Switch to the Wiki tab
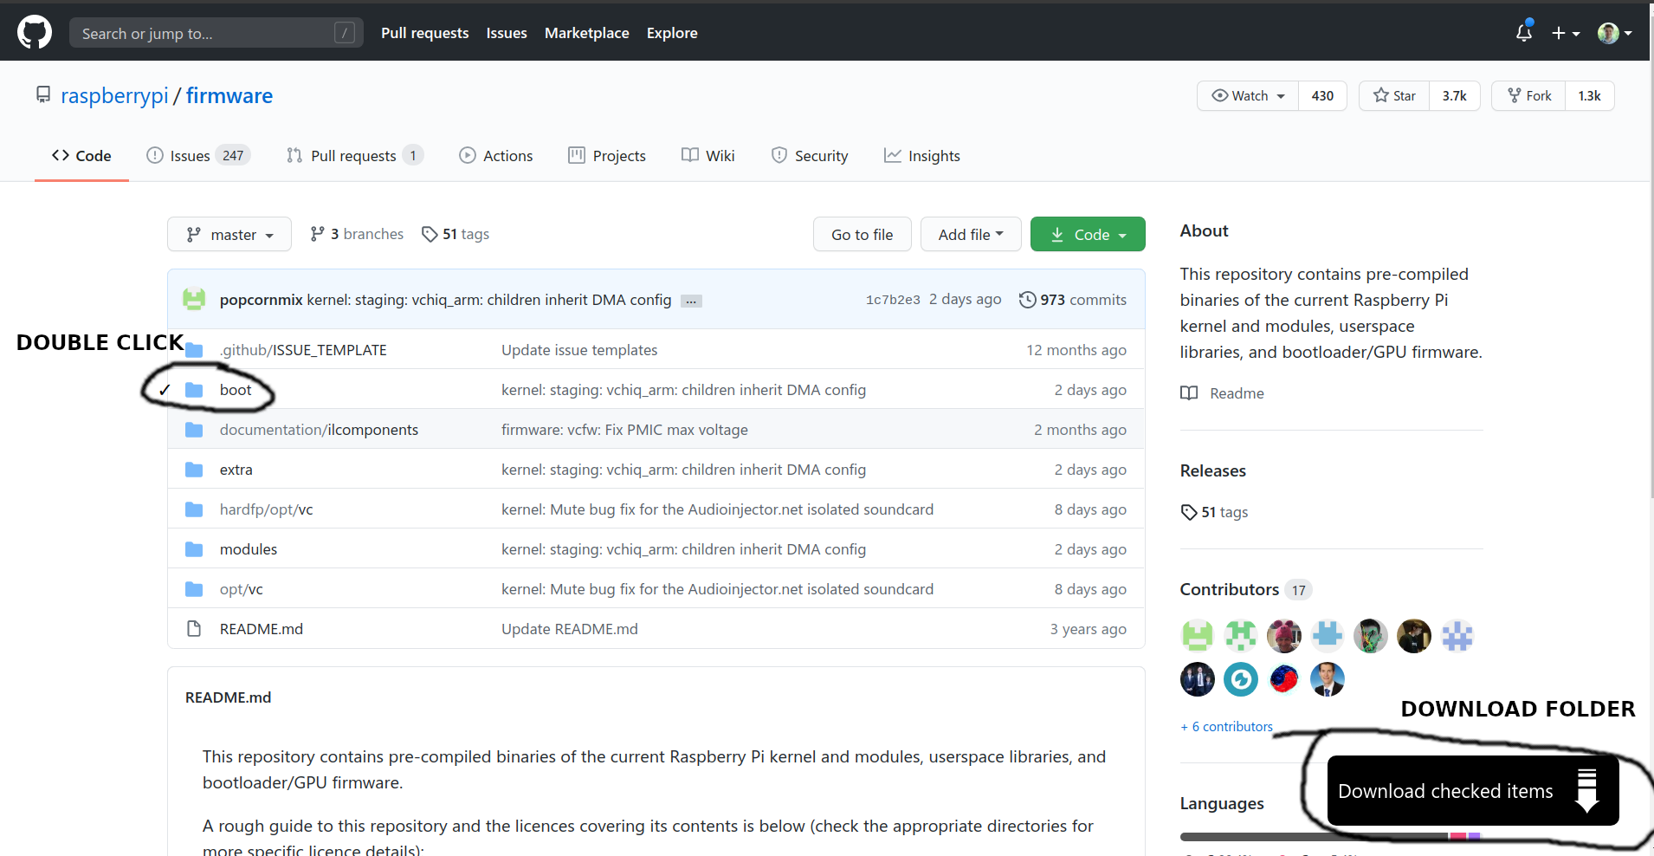Image resolution: width=1654 pixels, height=856 pixels. pos(708,156)
